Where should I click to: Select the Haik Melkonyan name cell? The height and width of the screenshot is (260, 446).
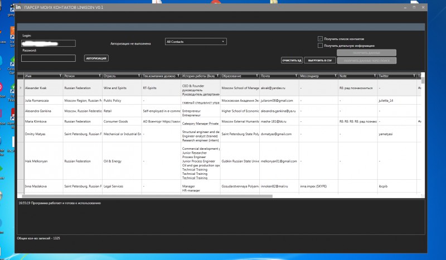[43, 161]
